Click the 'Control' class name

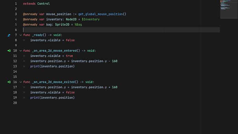(x=43, y=4)
